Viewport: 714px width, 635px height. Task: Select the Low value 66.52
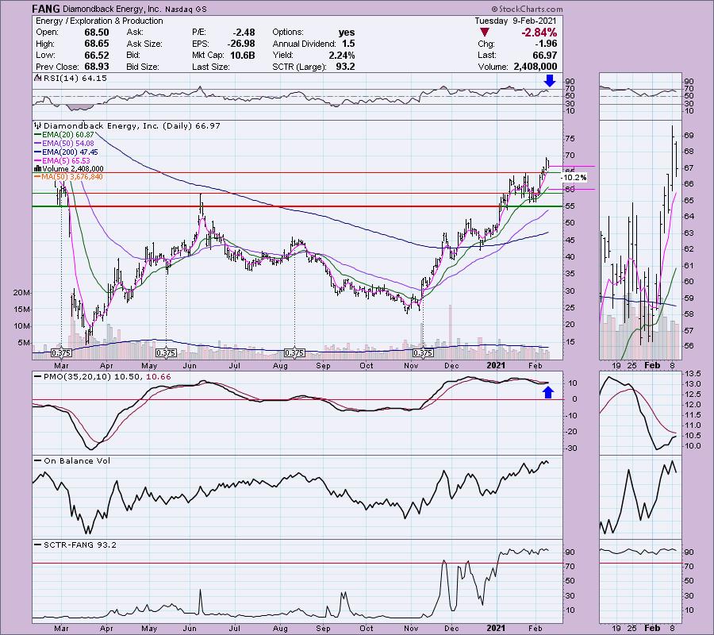coord(96,55)
